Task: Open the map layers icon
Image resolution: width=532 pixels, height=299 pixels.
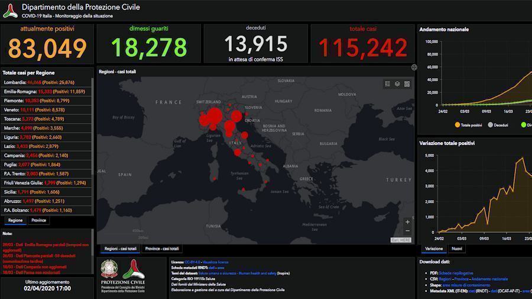Action: coord(397,84)
